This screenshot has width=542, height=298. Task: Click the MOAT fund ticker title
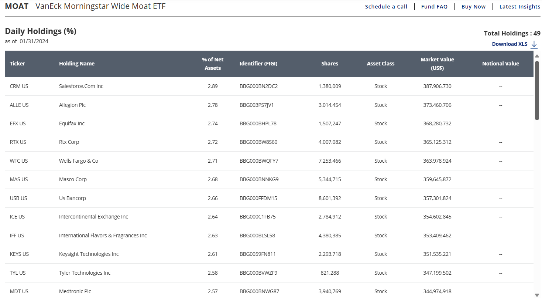coord(17,6)
